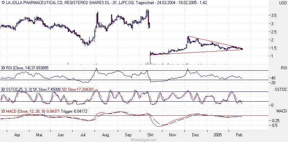Click the Jun month label

(x=61, y=135)
